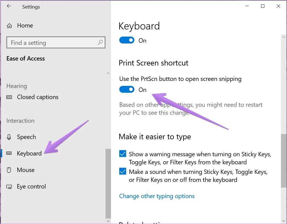Click the search magnifier icon
This screenshot has height=224, width=287.
pyautogui.click(x=100, y=43)
